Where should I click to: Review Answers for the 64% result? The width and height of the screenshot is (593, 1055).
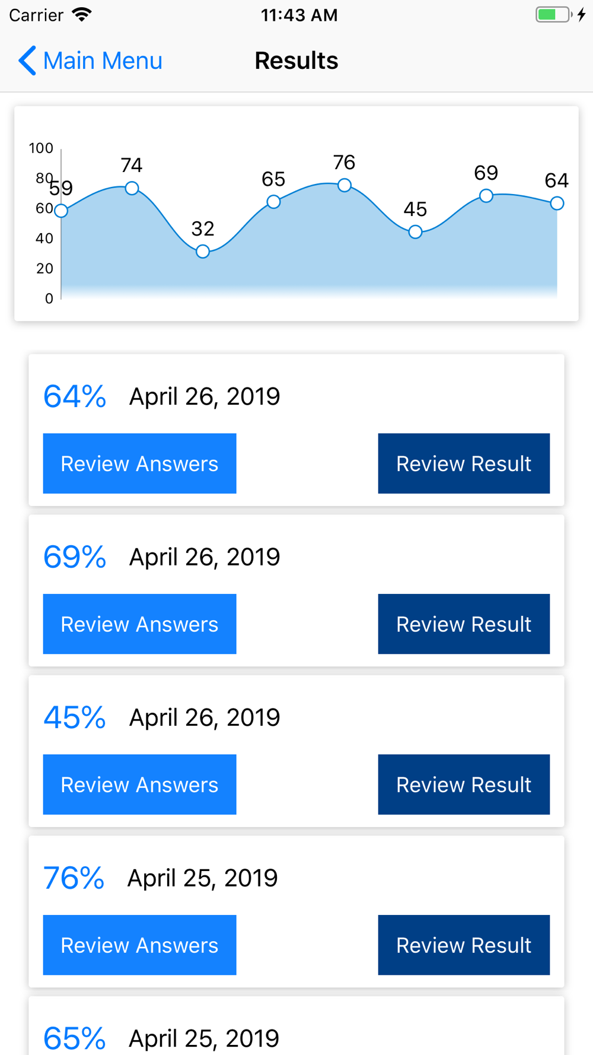pos(139,463)
